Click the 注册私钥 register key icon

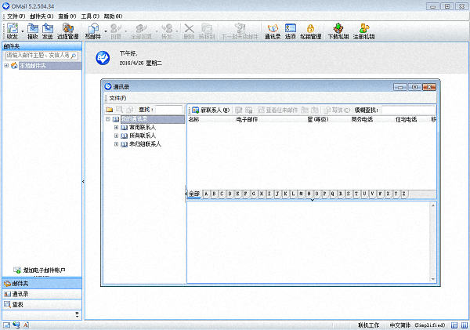click(365, 31)
